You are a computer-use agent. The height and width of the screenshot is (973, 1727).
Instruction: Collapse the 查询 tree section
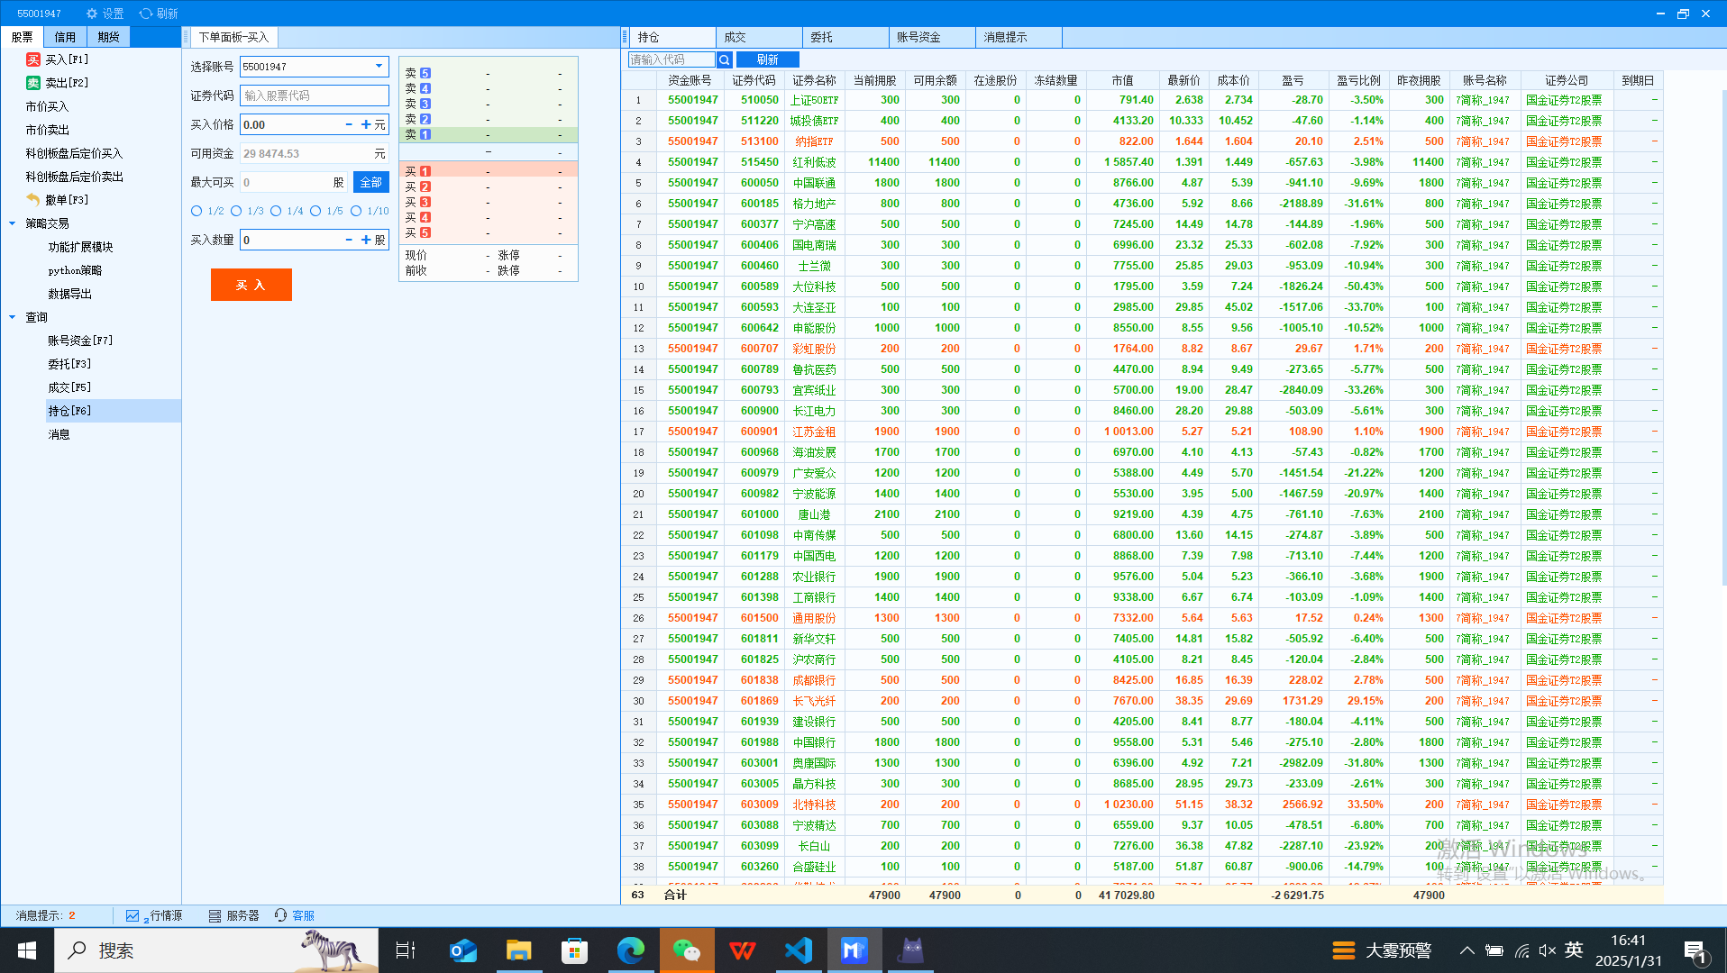13,317
